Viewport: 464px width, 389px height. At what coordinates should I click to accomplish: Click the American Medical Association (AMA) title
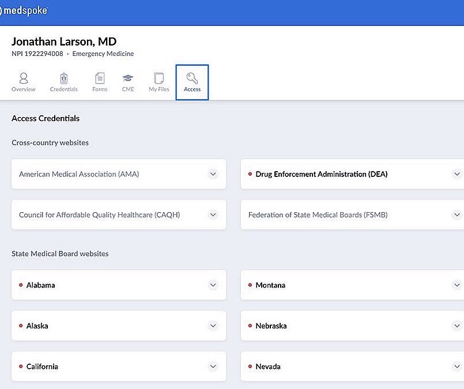click(79, 174)
